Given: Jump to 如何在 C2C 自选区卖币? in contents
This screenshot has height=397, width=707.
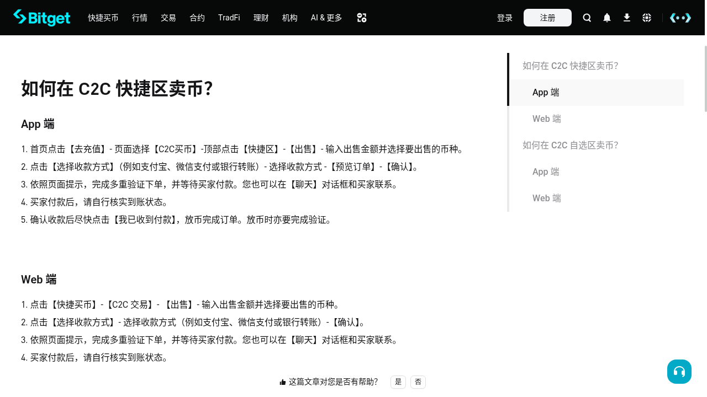Looking at the screenshot, I should [x=570, y=146].
